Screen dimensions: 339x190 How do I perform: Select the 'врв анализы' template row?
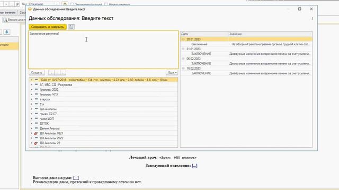[103, 109]
